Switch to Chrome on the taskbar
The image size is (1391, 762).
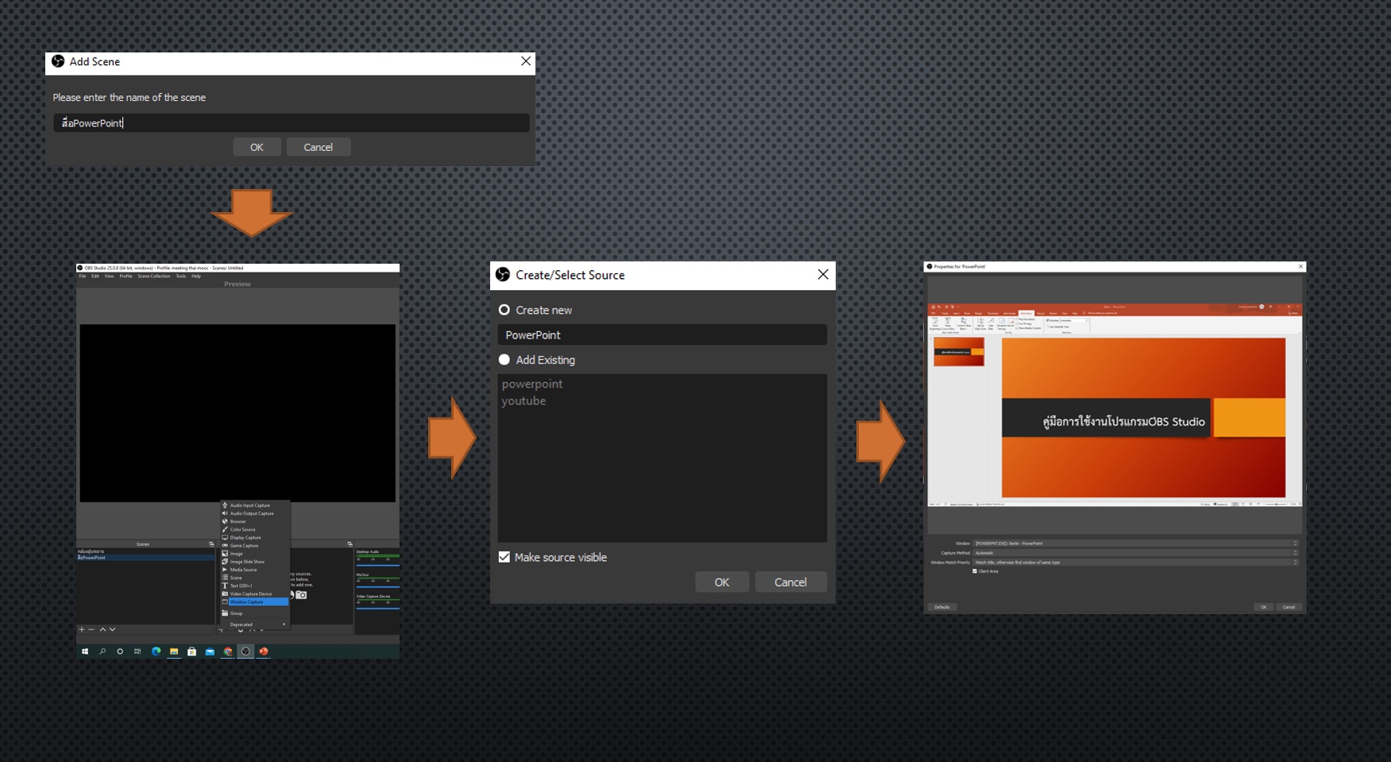coord(228,652)
